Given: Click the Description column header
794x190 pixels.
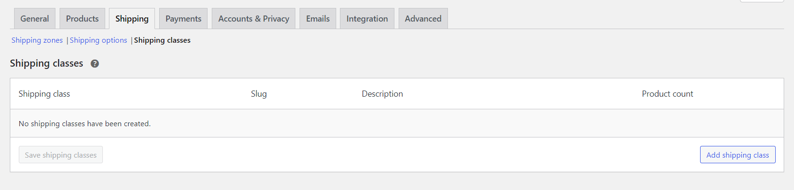Looking at the screenshot, I should (x=382, y=94).
